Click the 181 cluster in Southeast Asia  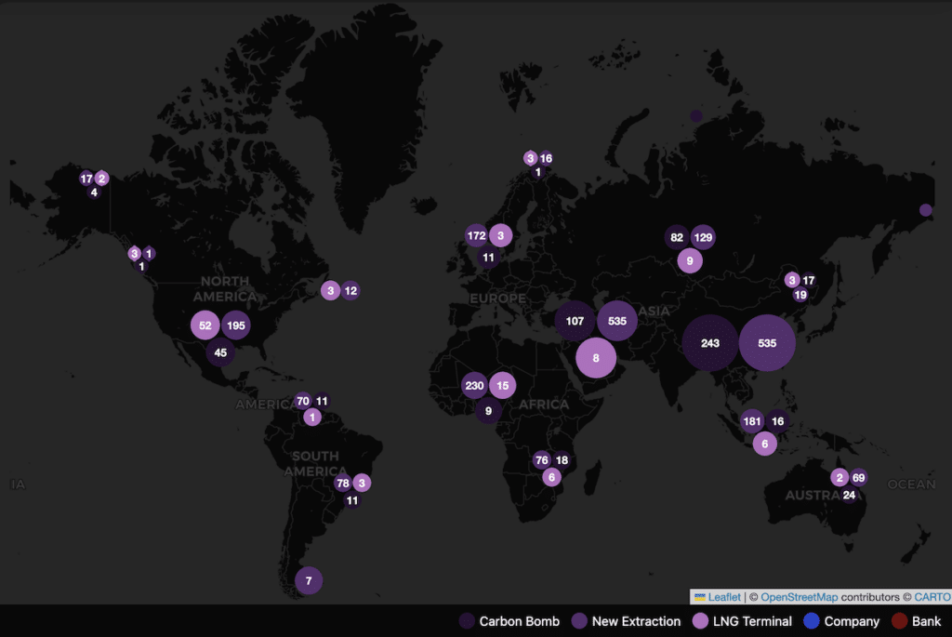click(x=753, y=421)
